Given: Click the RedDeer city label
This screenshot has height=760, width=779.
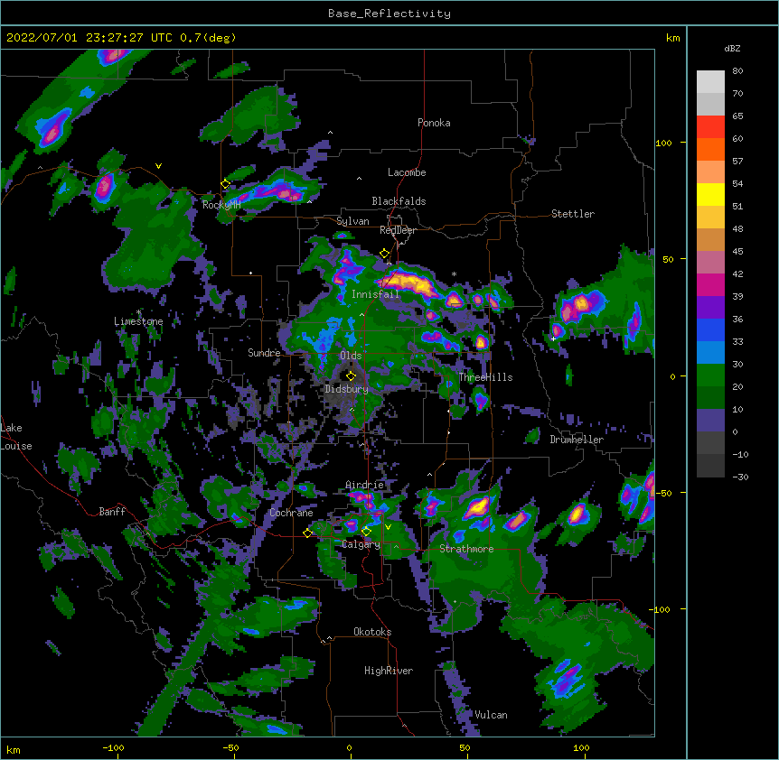Looking at the screenshot, I should [x=398, y=230].
